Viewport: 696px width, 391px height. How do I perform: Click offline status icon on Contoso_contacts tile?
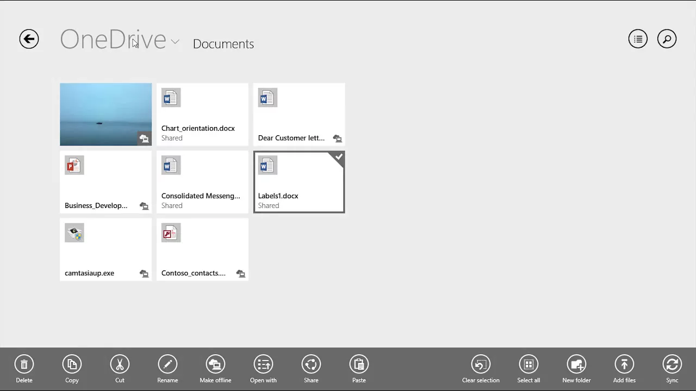point(240,274)
